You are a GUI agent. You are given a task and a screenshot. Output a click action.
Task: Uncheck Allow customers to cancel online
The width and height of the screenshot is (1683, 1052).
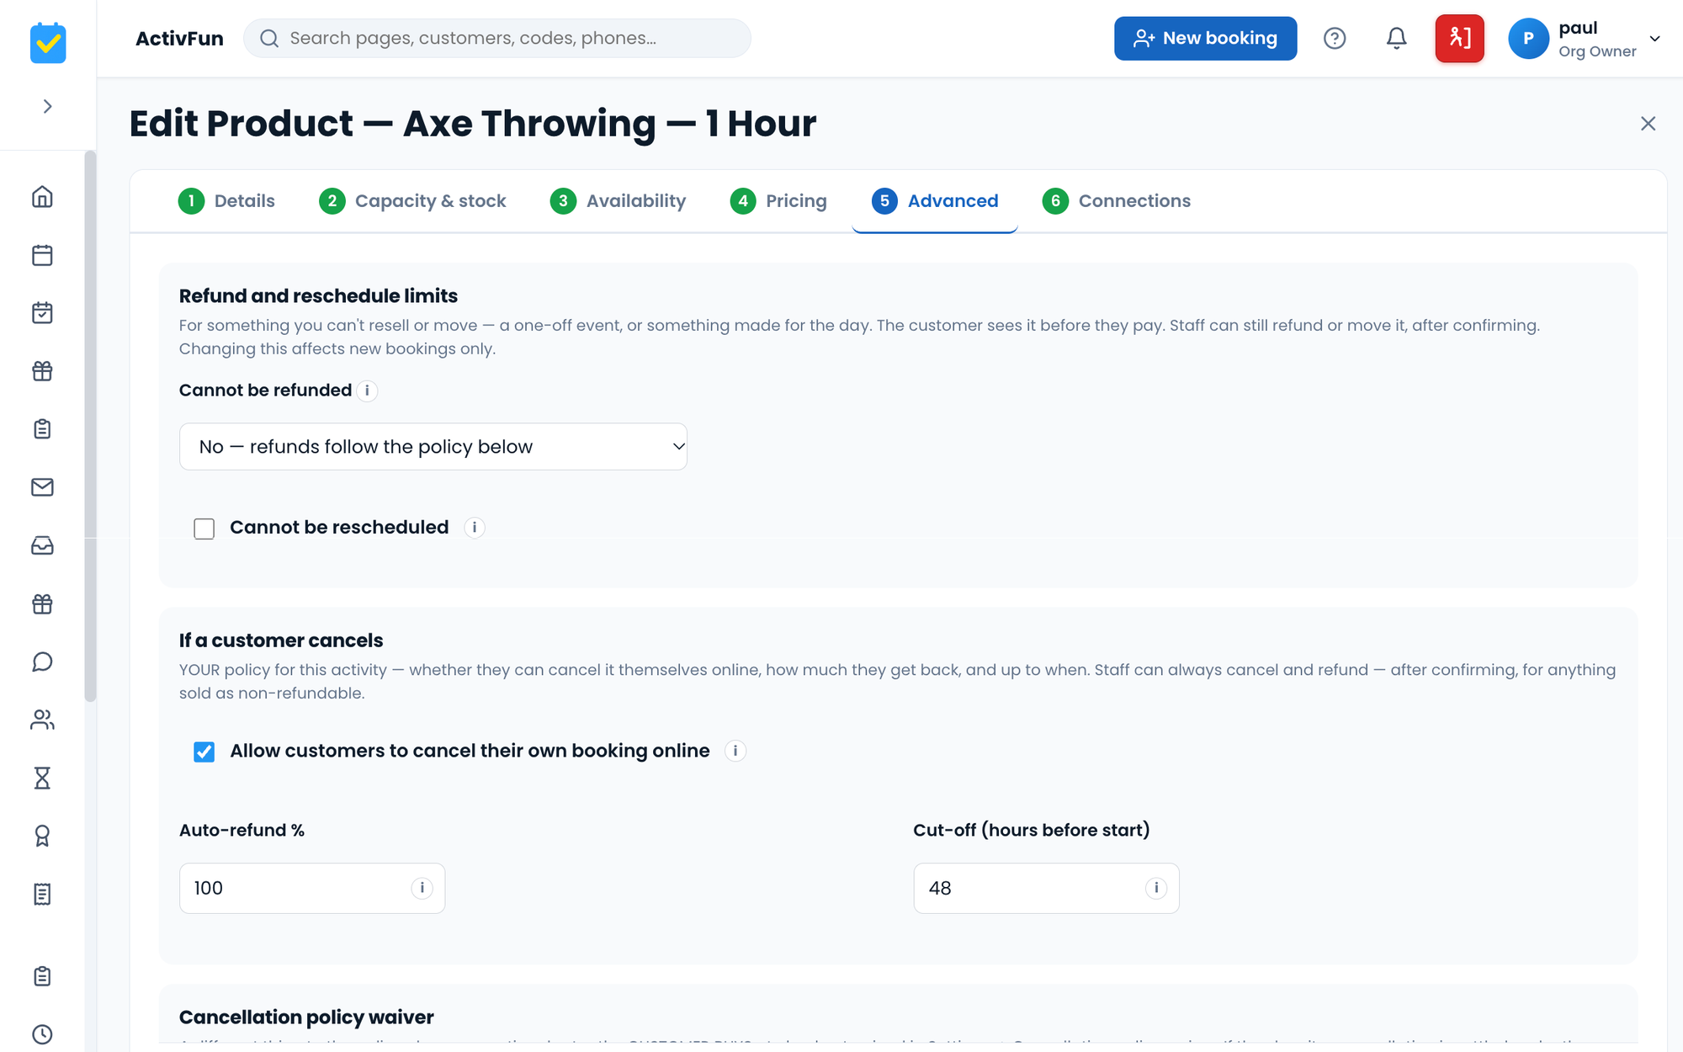204,752
